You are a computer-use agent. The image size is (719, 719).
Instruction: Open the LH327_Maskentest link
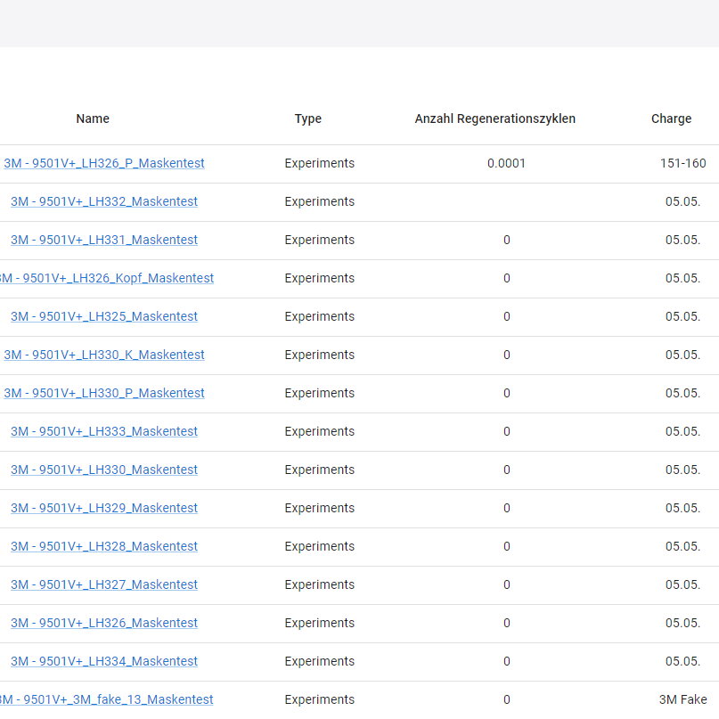click(104, 584)
